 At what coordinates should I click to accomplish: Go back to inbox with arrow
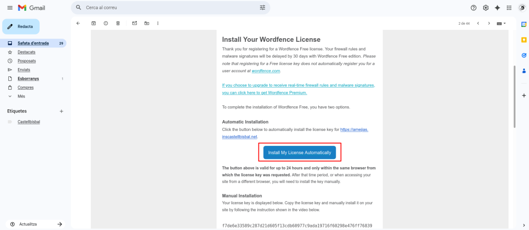point(78,23)
